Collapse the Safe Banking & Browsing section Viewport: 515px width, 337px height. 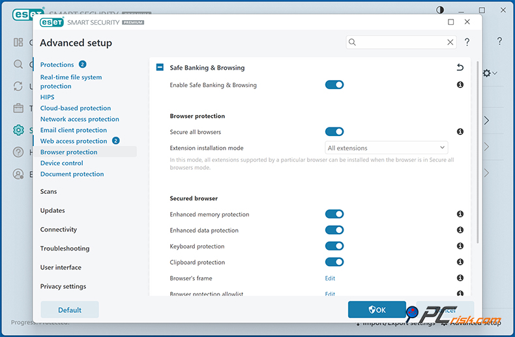pyautogui.click(x=160, y=68)
